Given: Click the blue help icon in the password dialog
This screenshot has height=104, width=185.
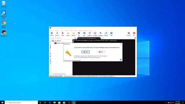Looking at the screenshot, I should pyautogui.click(x=121, y=60).
